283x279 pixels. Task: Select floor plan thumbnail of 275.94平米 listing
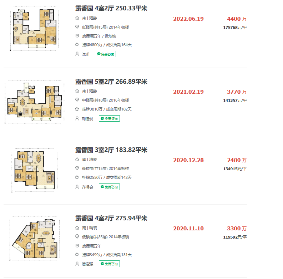pyautogui.click(x=34, y=238)
